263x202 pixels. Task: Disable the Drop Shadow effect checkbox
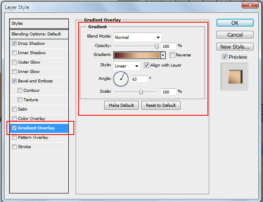pyautogui.click(x=15, y=44)
